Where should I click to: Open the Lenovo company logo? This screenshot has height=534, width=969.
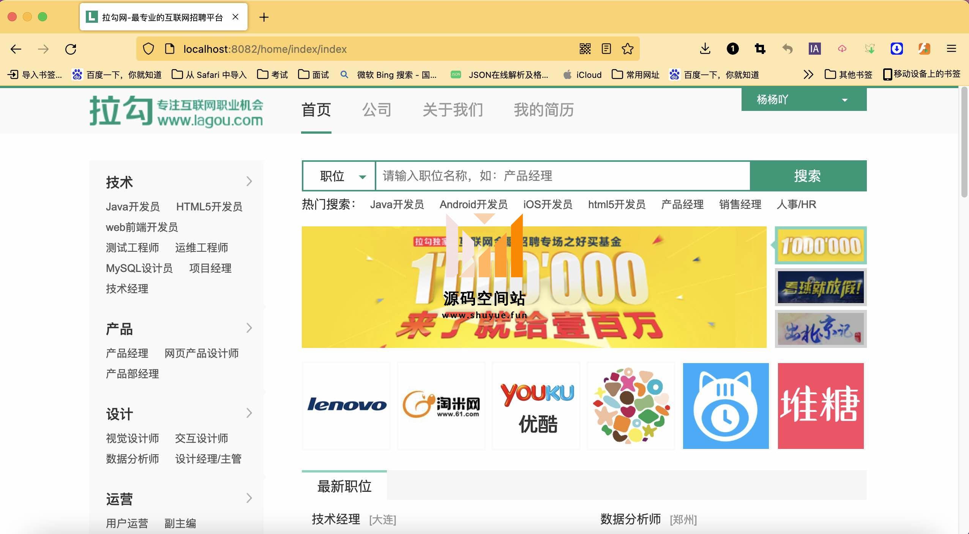point(346,406)
